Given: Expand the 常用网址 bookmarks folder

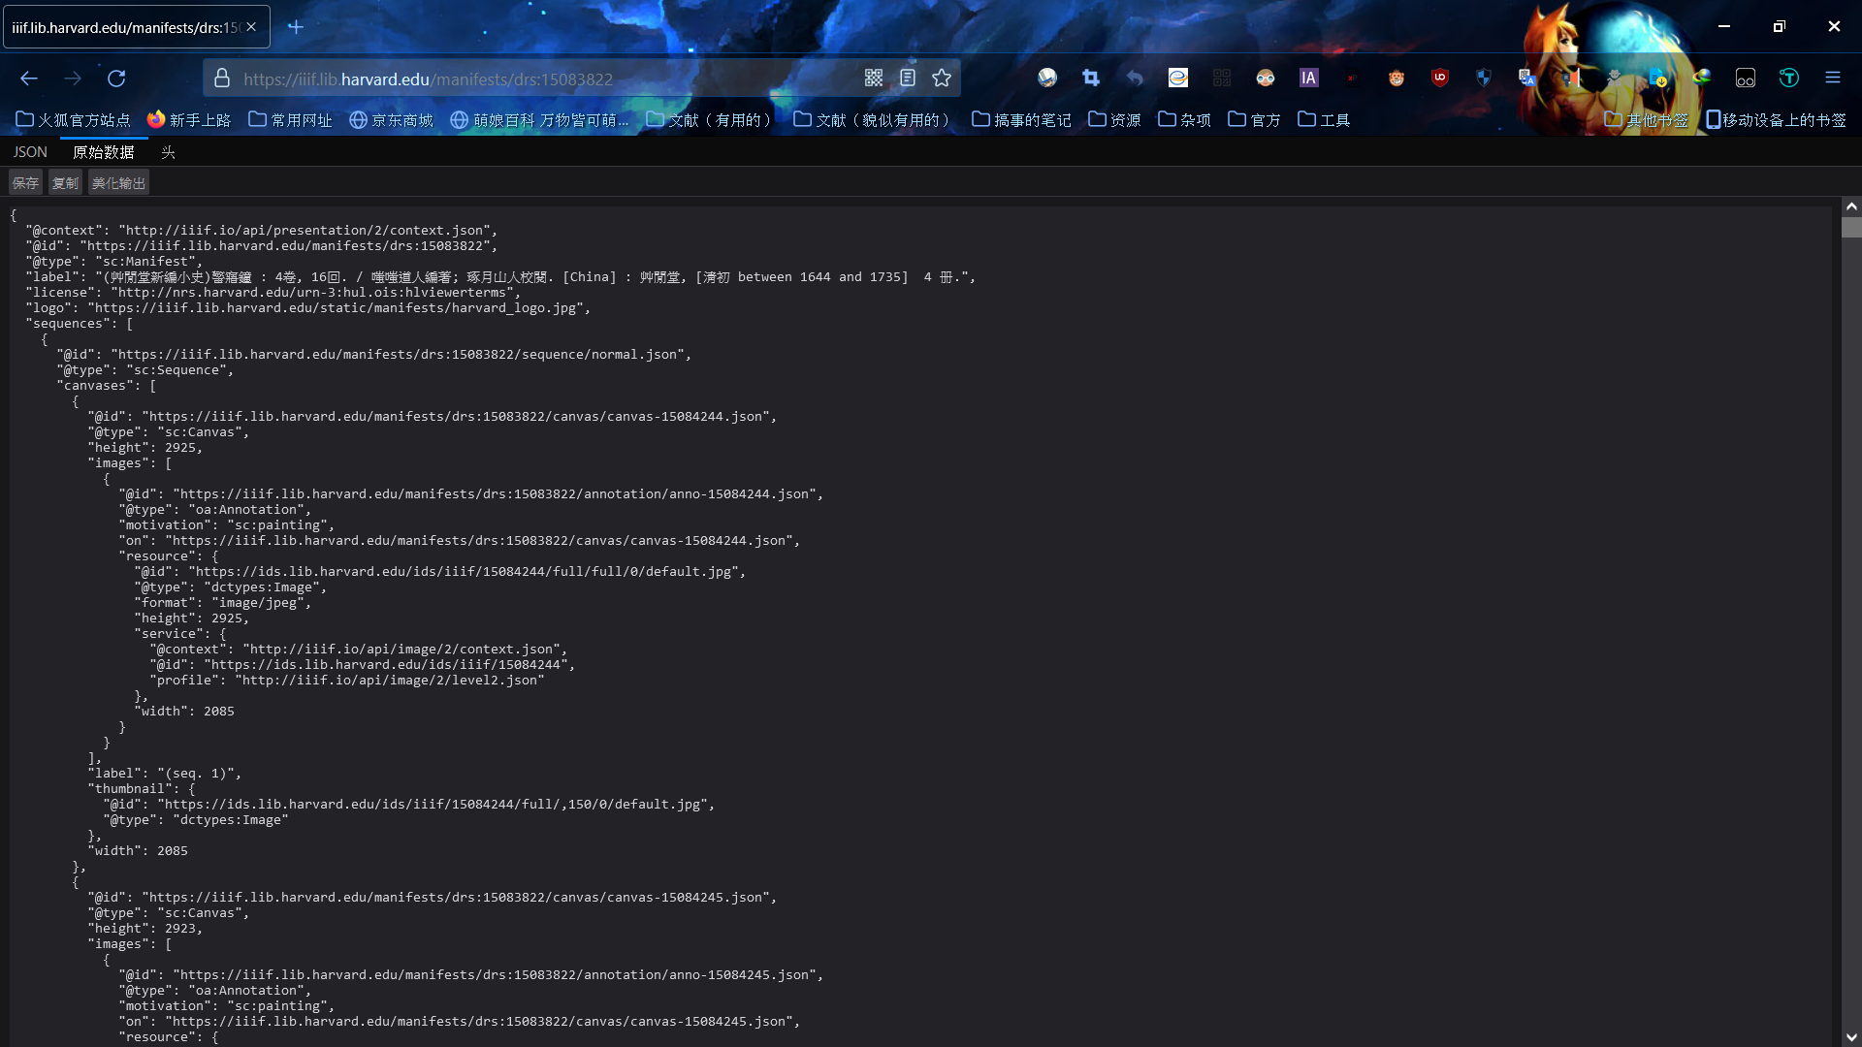Looking at the screenshot, I should pyautogui.click(x=290, y=120).
